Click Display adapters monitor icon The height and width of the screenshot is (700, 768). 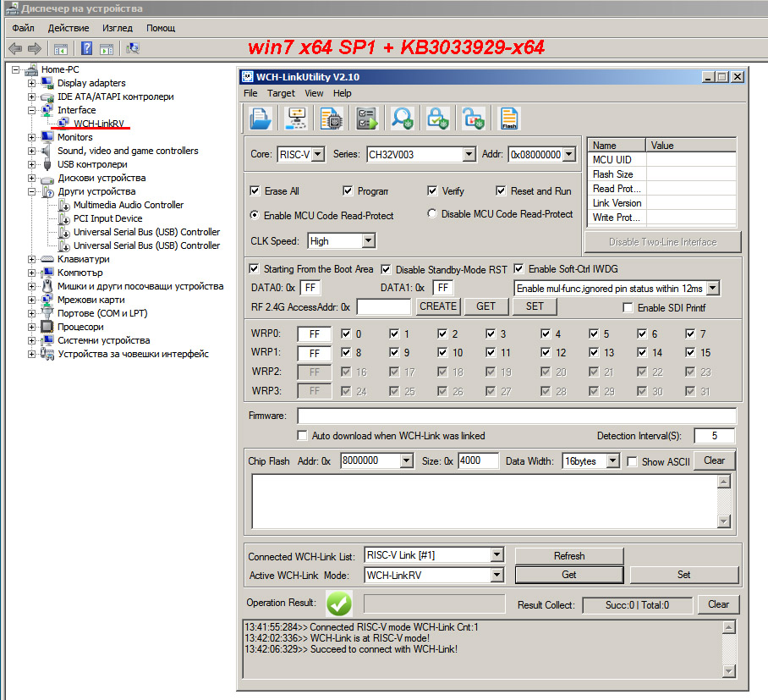(47, 82)
